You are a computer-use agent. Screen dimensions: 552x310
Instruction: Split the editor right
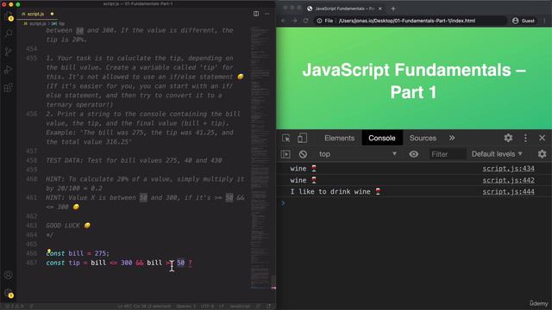pyautogui.click(x=256, y=14)
